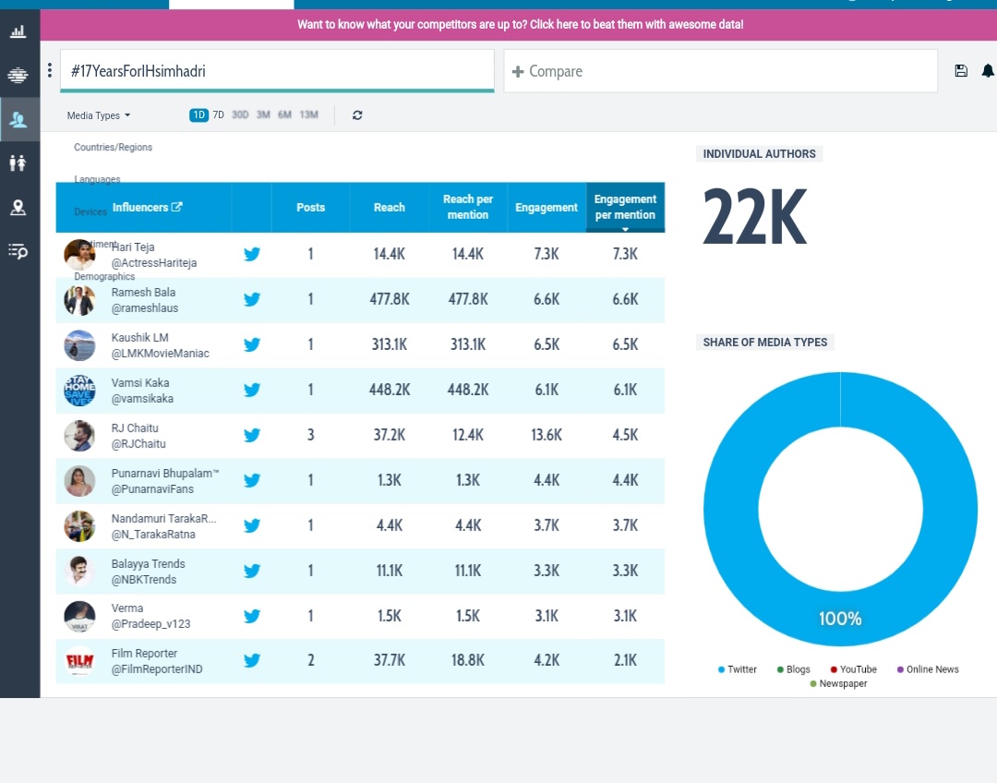997x783 pixels.
Task: Click the three-dot menu beside search box
Action: (50, 70)
